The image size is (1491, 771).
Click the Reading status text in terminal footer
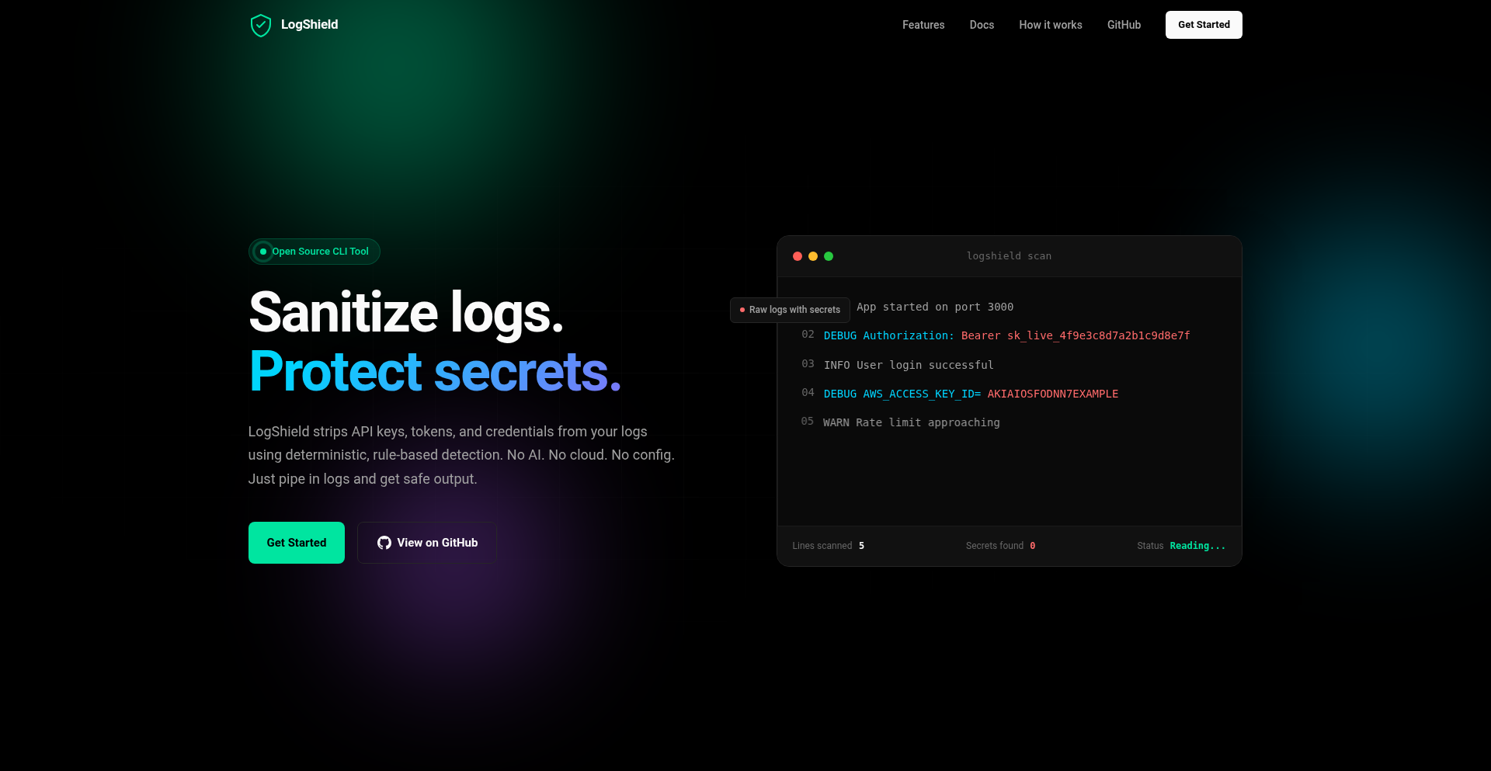click(x=1197, y=546)
